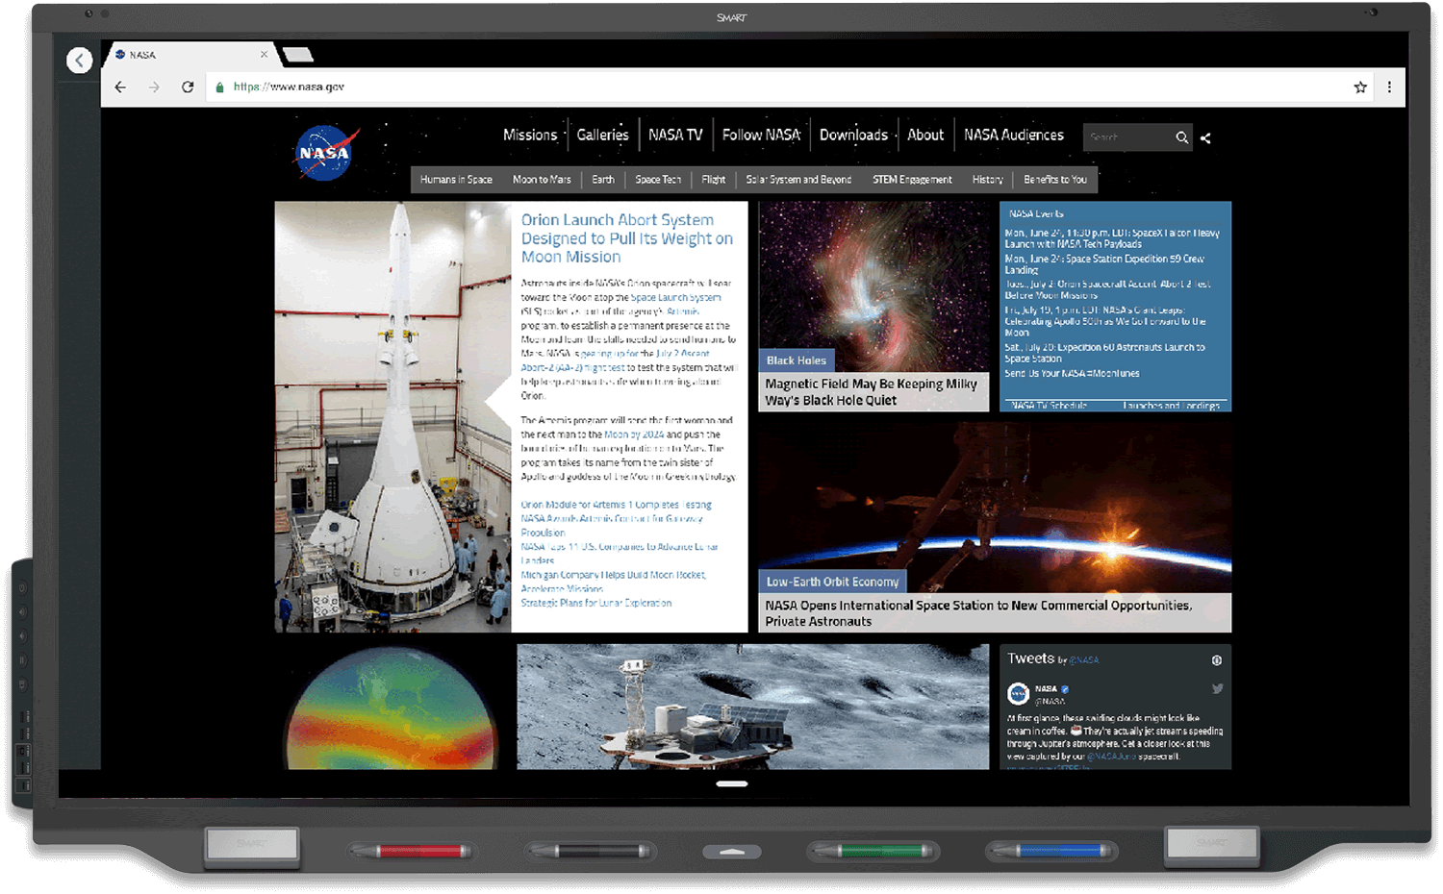Open the NASA Audiences menu
The width and height of the screenshot is (1443, 894).
[x=1014, y=136]
